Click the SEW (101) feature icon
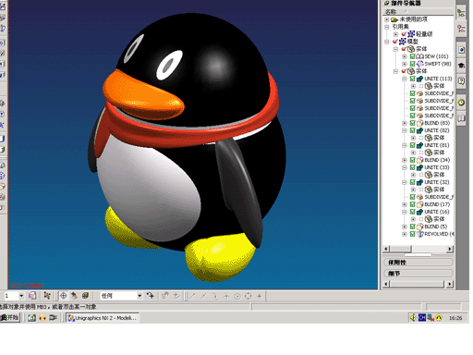 coord(420,56)
